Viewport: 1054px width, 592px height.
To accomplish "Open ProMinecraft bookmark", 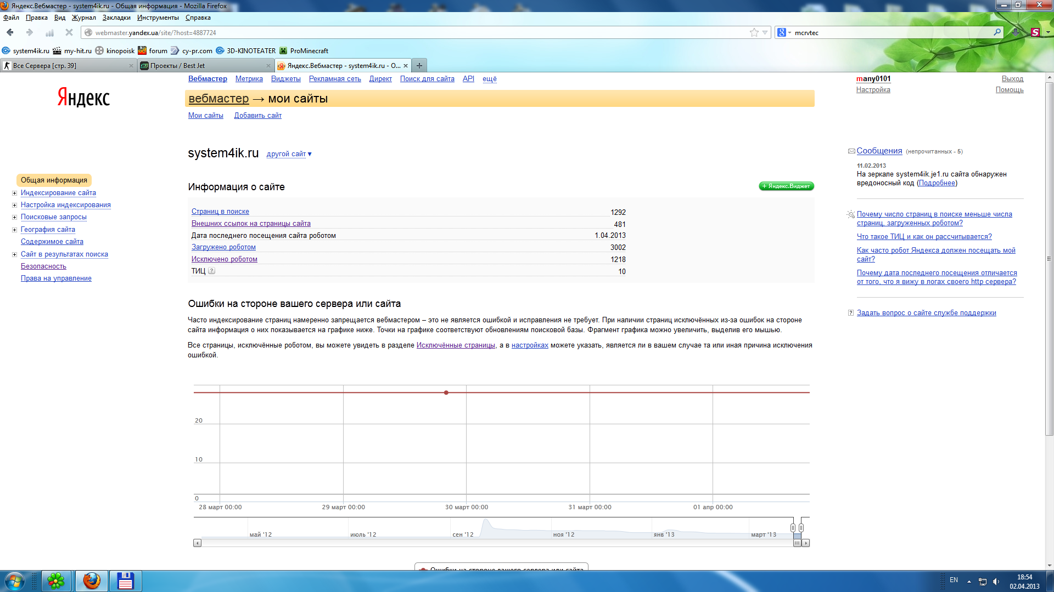I will [304, 50].
